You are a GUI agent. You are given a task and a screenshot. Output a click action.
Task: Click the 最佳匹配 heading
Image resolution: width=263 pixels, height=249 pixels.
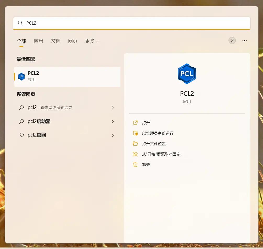25,59
